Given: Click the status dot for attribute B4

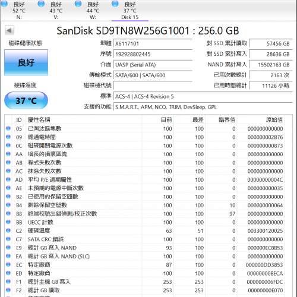Looking at the screenshot, I should [8, 205].
